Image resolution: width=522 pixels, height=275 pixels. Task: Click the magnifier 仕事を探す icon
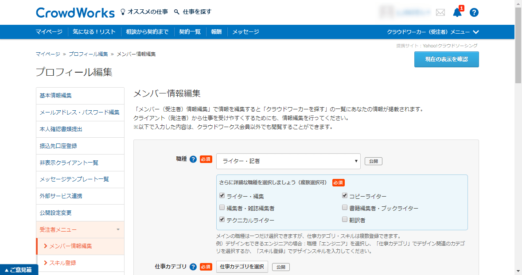click(x=177, y=12)
